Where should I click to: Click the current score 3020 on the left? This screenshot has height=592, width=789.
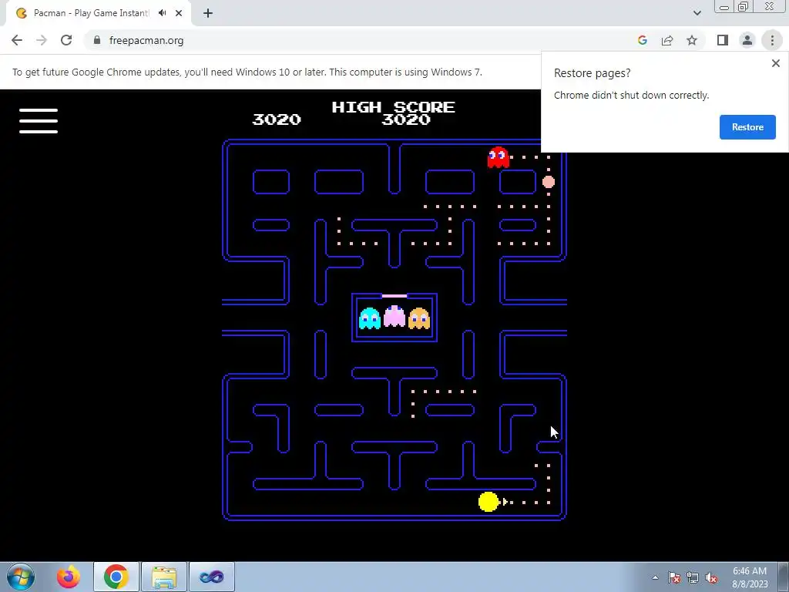click(x=277, y=119)
